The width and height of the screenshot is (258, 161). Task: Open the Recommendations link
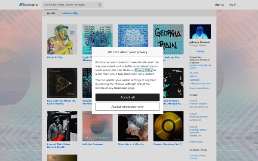[199, 88]
